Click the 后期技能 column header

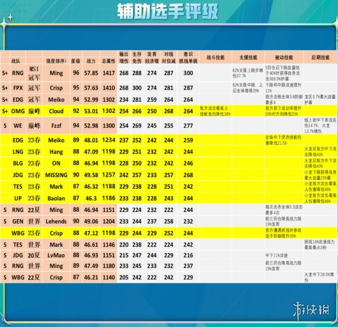tap(320, 57)
